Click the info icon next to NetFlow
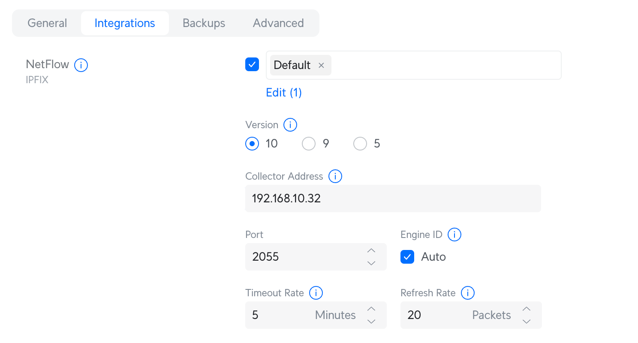 point(81,65)
